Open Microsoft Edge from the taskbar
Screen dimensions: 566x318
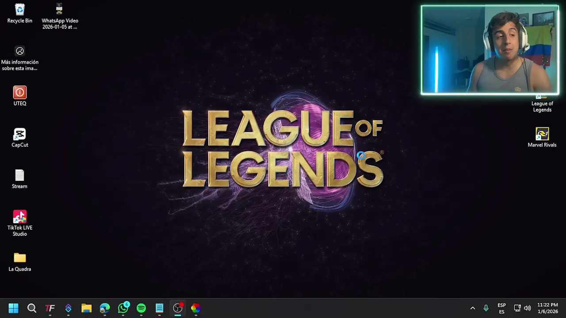pos(105,308)
